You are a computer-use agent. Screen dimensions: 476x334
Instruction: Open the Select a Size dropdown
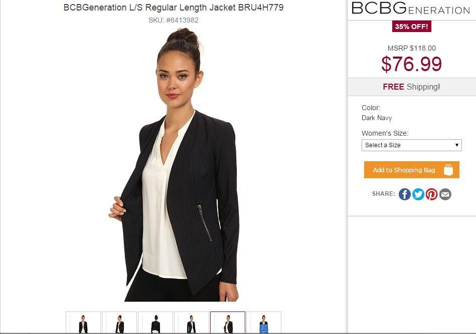[411, 145]
